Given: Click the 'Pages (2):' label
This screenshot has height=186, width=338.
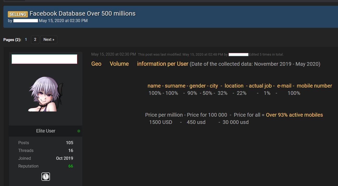Looking at the screenshot, I should coord(12,40).
